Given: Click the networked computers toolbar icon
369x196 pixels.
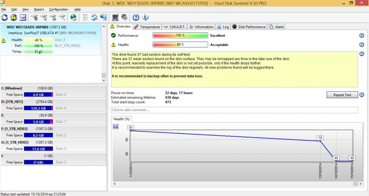Looking at the screenshot, I should pyautogui.click(x=103, y=17).
